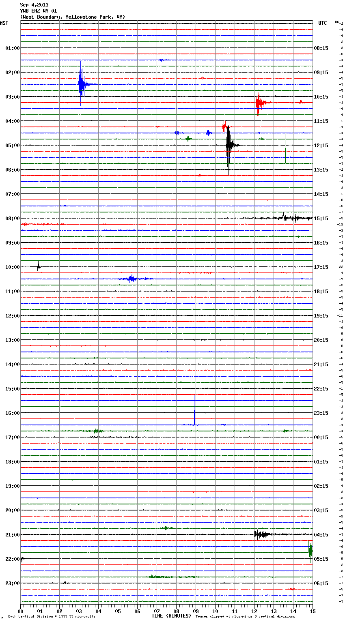Click minute '13' tick label on time axis
The height and width of the screenshot is (622, 345).
tap(274, 611)
